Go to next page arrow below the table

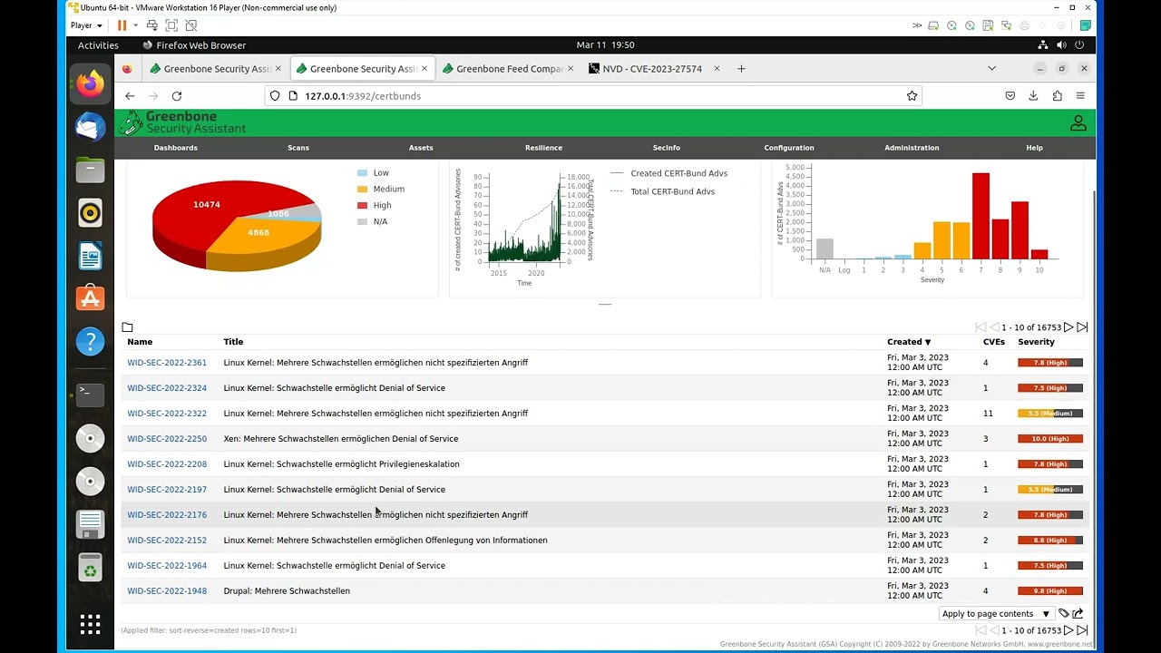(x=1068, y=630)
